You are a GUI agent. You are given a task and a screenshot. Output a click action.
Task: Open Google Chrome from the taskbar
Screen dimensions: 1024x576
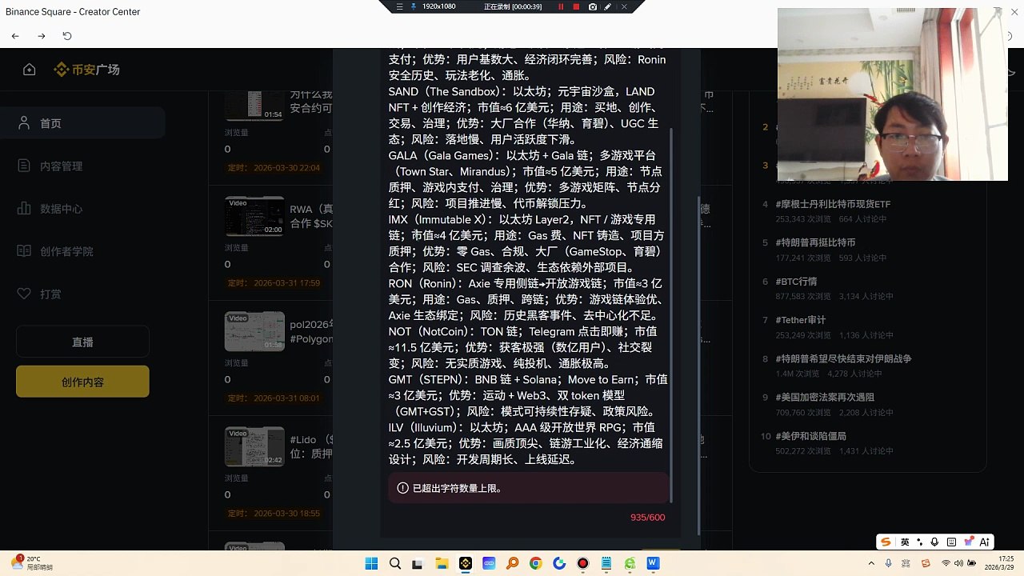[535, 564]
